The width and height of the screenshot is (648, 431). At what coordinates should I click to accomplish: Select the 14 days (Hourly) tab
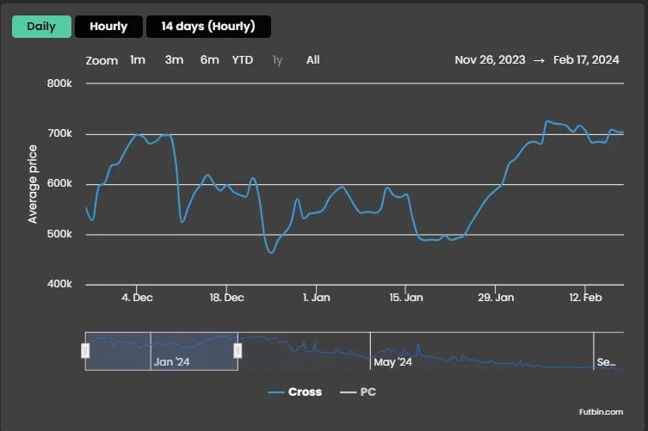208,27
